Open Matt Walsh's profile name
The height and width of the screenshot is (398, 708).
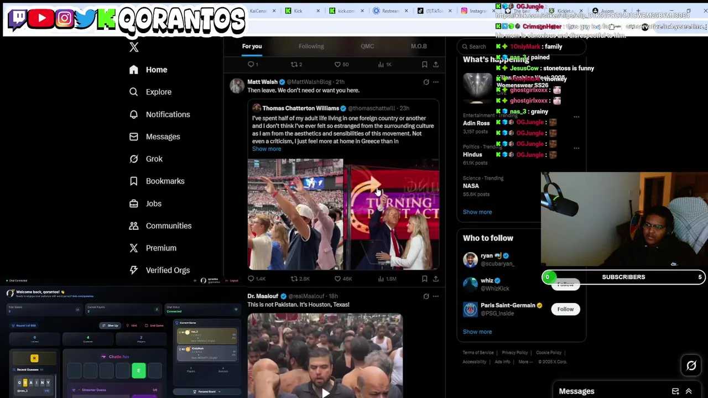tap(262, 82)
